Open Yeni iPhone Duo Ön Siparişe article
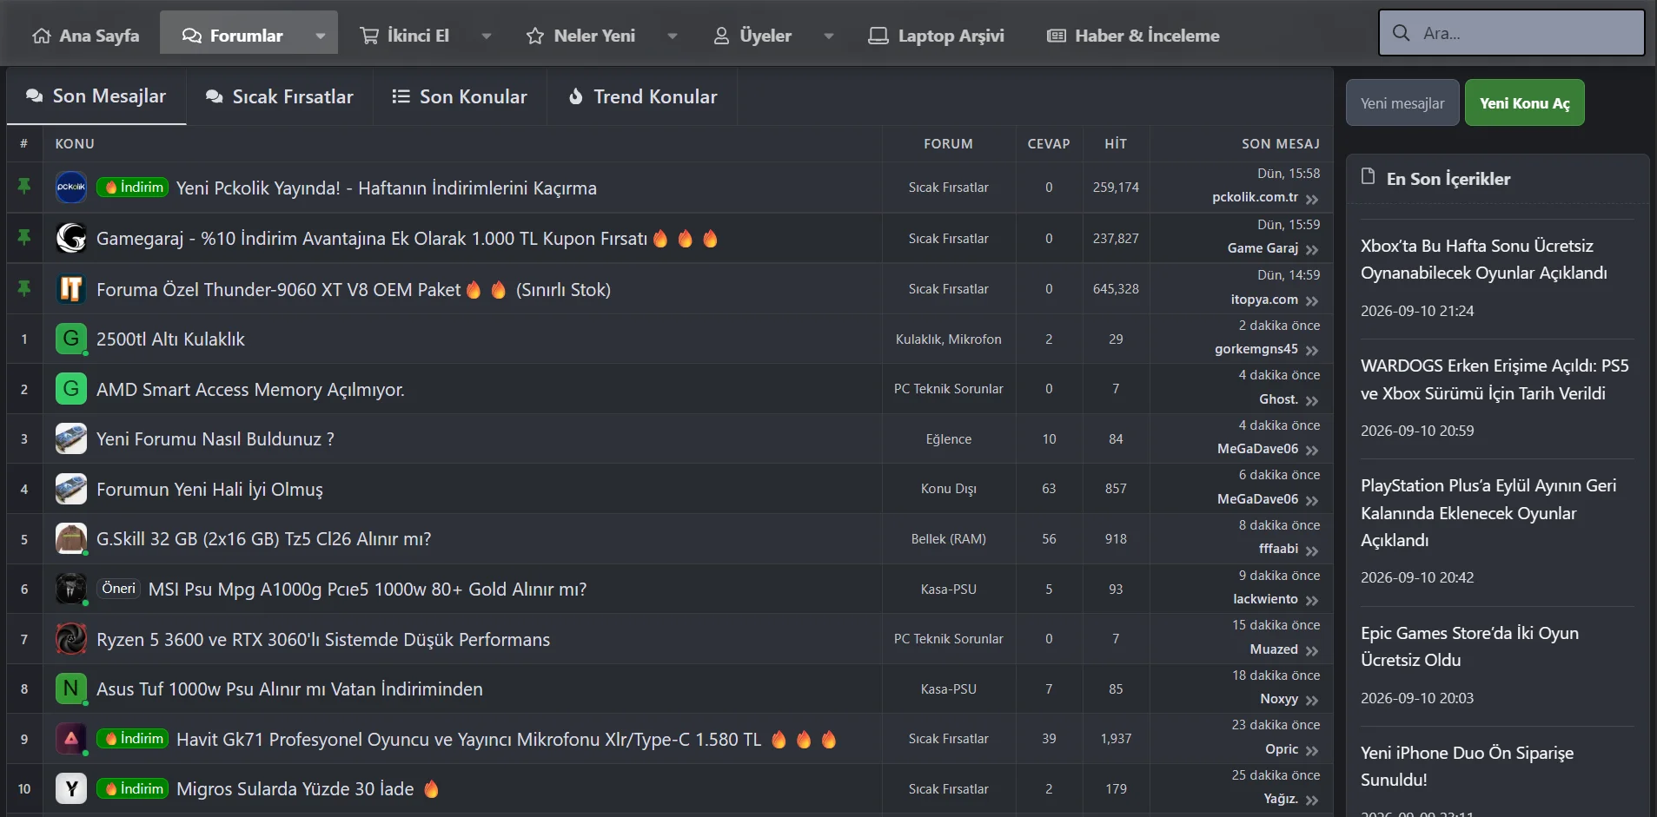Image resolution: width=1657 pixels, height=817 pixels. pos(1467,767)
